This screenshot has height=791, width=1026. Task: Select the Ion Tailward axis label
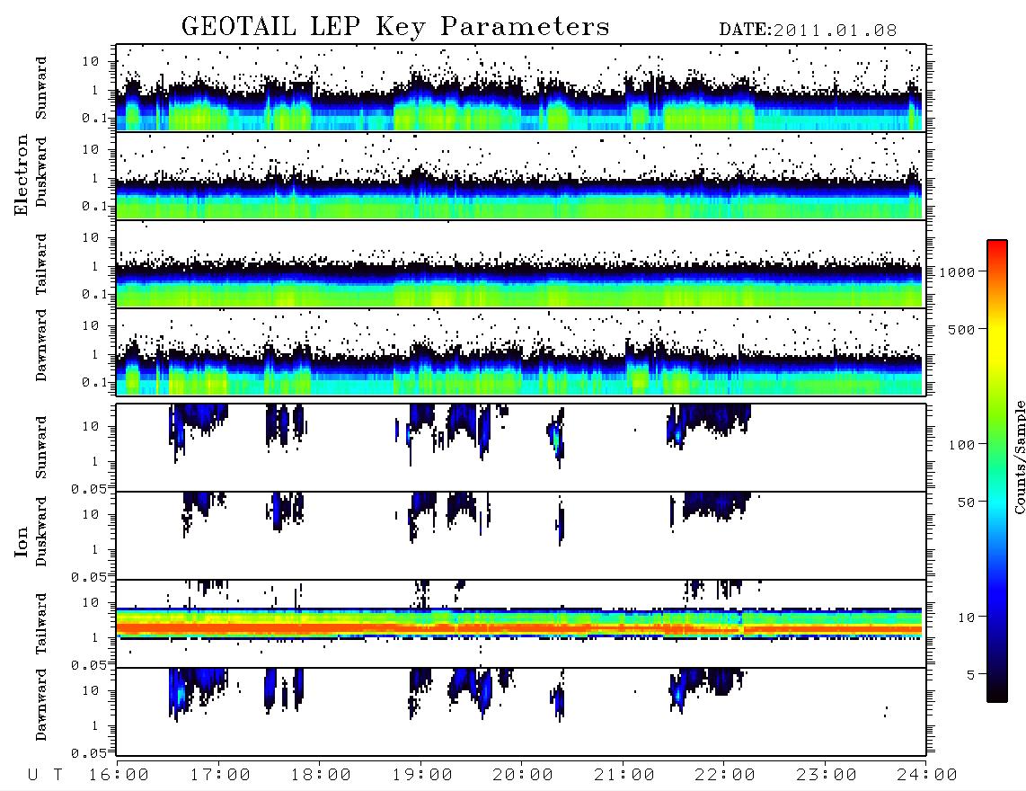41,624
